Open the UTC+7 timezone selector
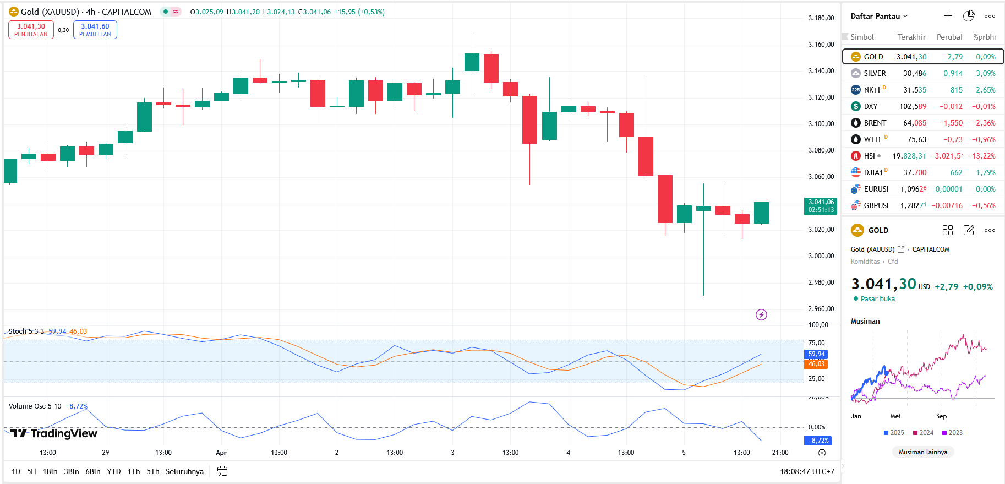The width and height of the screenshot is (1005, 484). [x=807, y=471]
